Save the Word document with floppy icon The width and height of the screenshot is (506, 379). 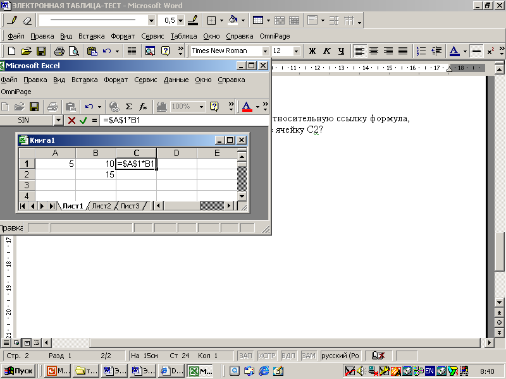point(41,51)
